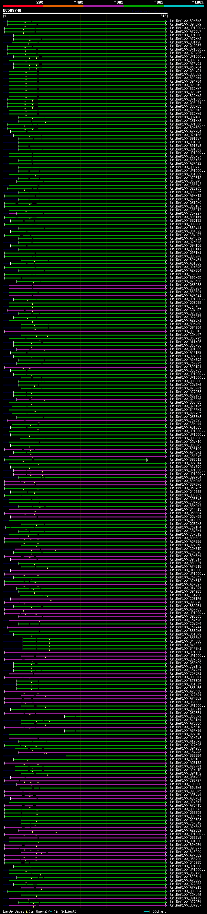Select UniRef100_Q6ESW3

(x=186, y=331)
